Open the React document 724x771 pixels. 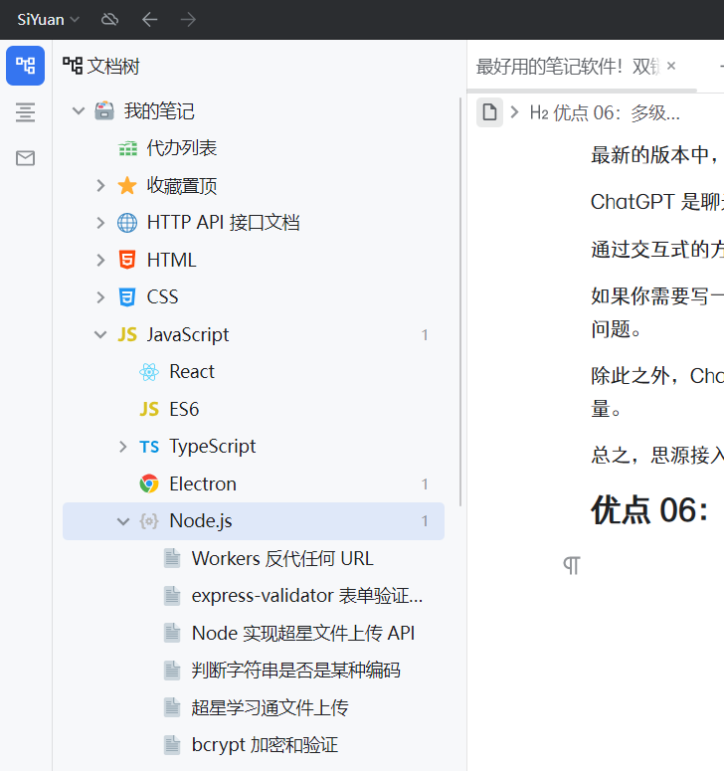(x=192, y=372)
